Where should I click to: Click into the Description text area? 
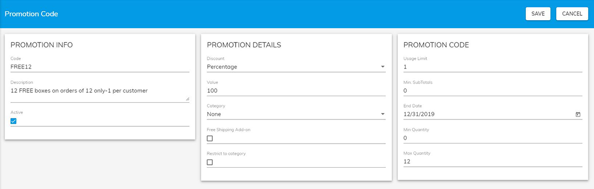(100, 94)
